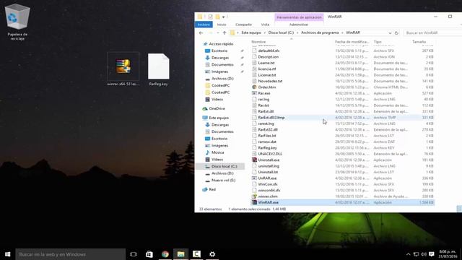462x260 pixels.
Task: Click the winrar.chm help file icon
Action: coord(254,196)
